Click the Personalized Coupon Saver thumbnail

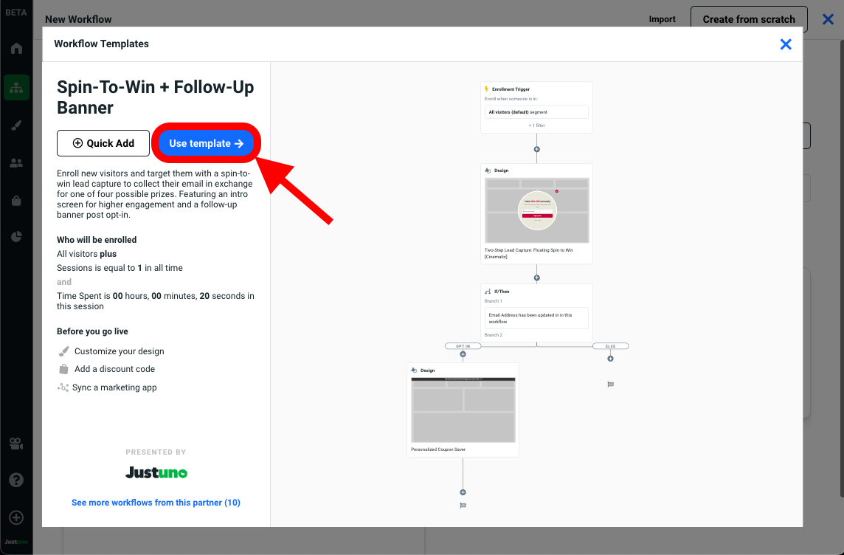click(x=463, y=410)
